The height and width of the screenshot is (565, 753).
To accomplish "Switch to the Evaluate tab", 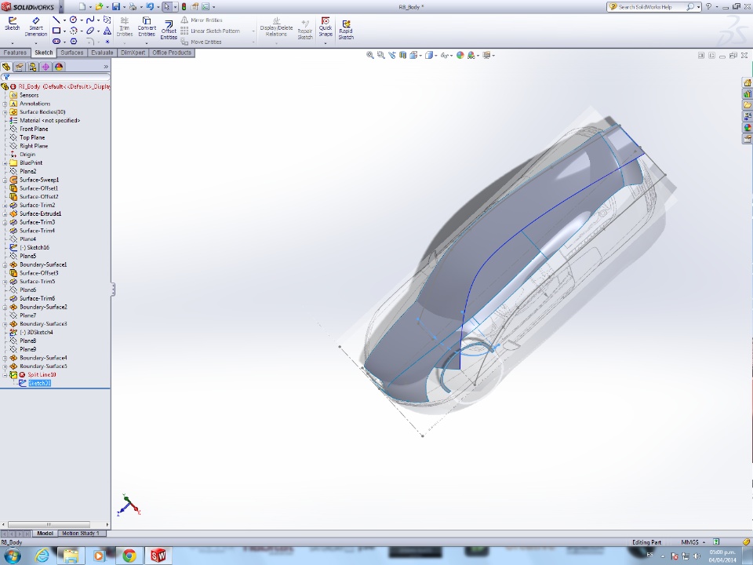I will (102, 53).
